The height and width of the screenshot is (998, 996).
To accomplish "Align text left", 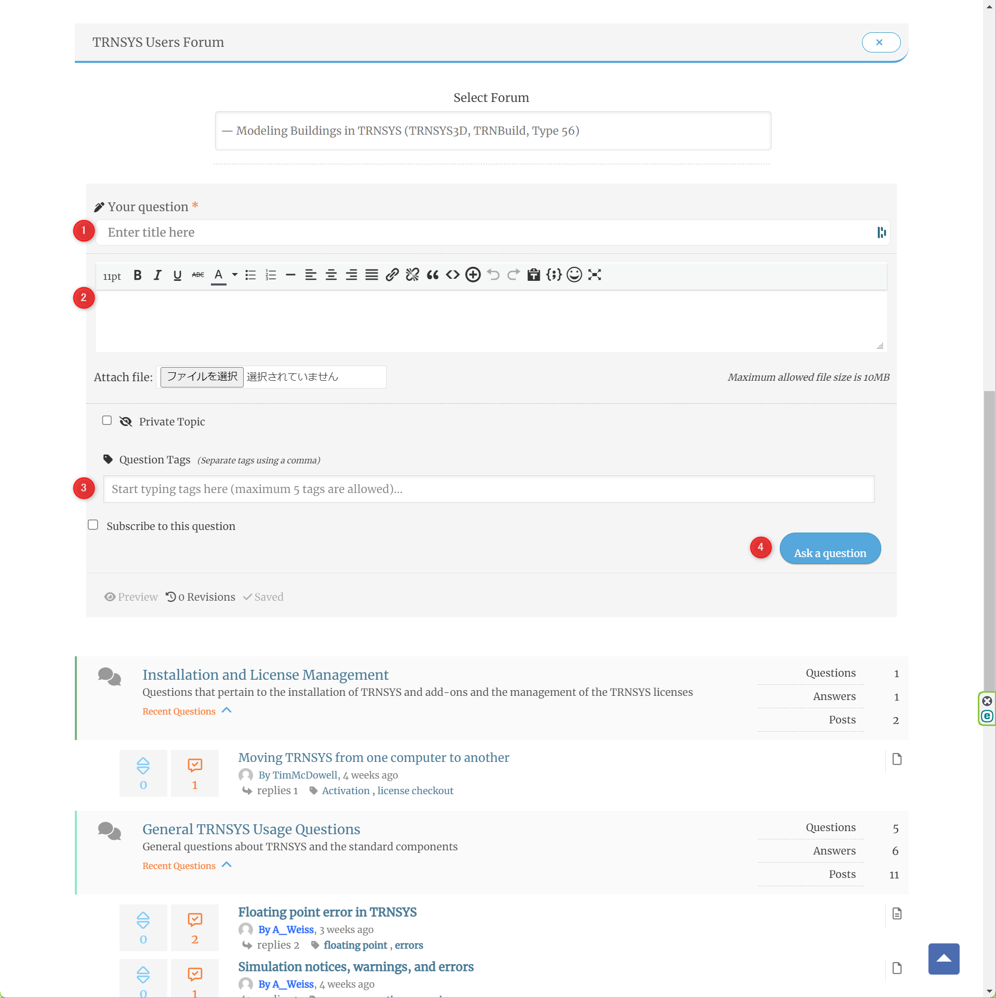I will coord(311,275).
